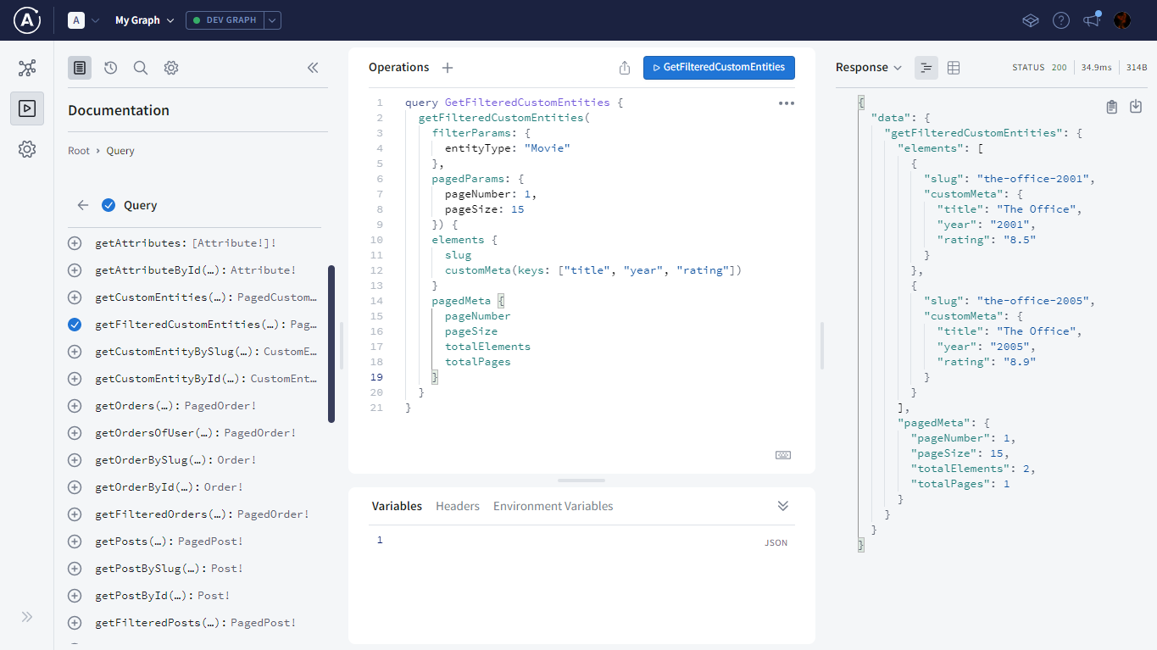Collapse the Documentation panel

(x=313, y=68)
